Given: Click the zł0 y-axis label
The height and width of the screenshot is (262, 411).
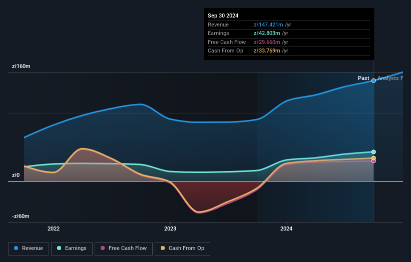Looking at the screenshot, I should pyautogui.click(x=16, y=175).
